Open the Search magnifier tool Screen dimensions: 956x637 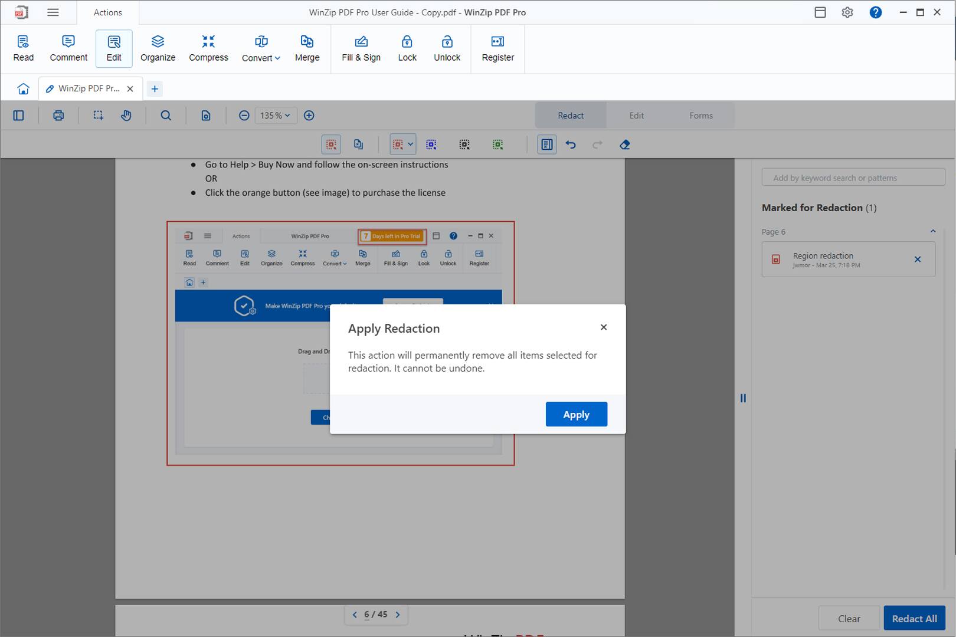[x=166, y=116]
